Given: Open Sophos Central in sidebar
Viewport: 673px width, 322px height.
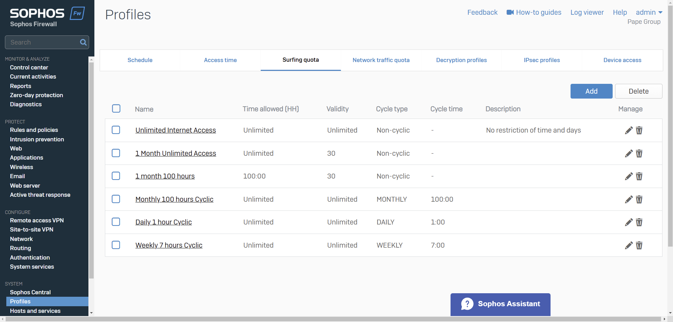Looking at the screenshot, I should [x=30, y=292].
